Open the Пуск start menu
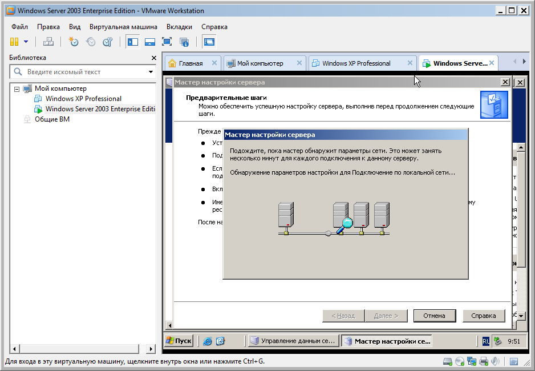This screenshot has width=535, height=371. (x=179, y=341)
